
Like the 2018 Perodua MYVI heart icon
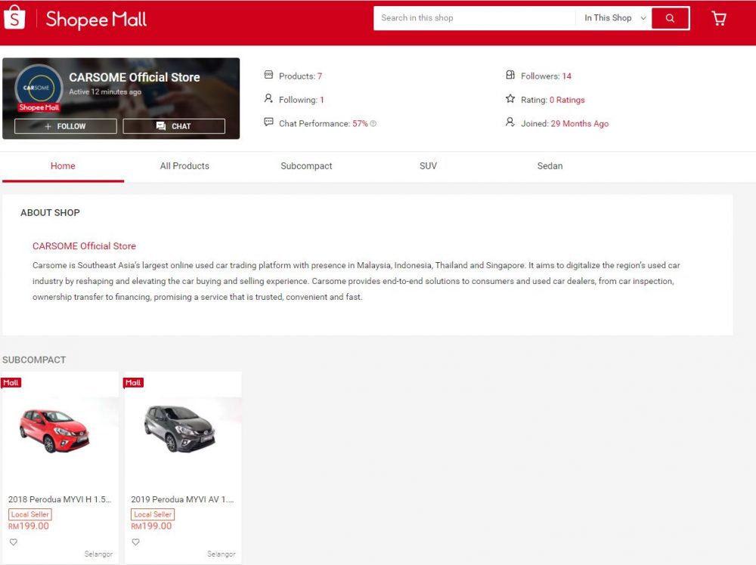[x=14, y=542]
